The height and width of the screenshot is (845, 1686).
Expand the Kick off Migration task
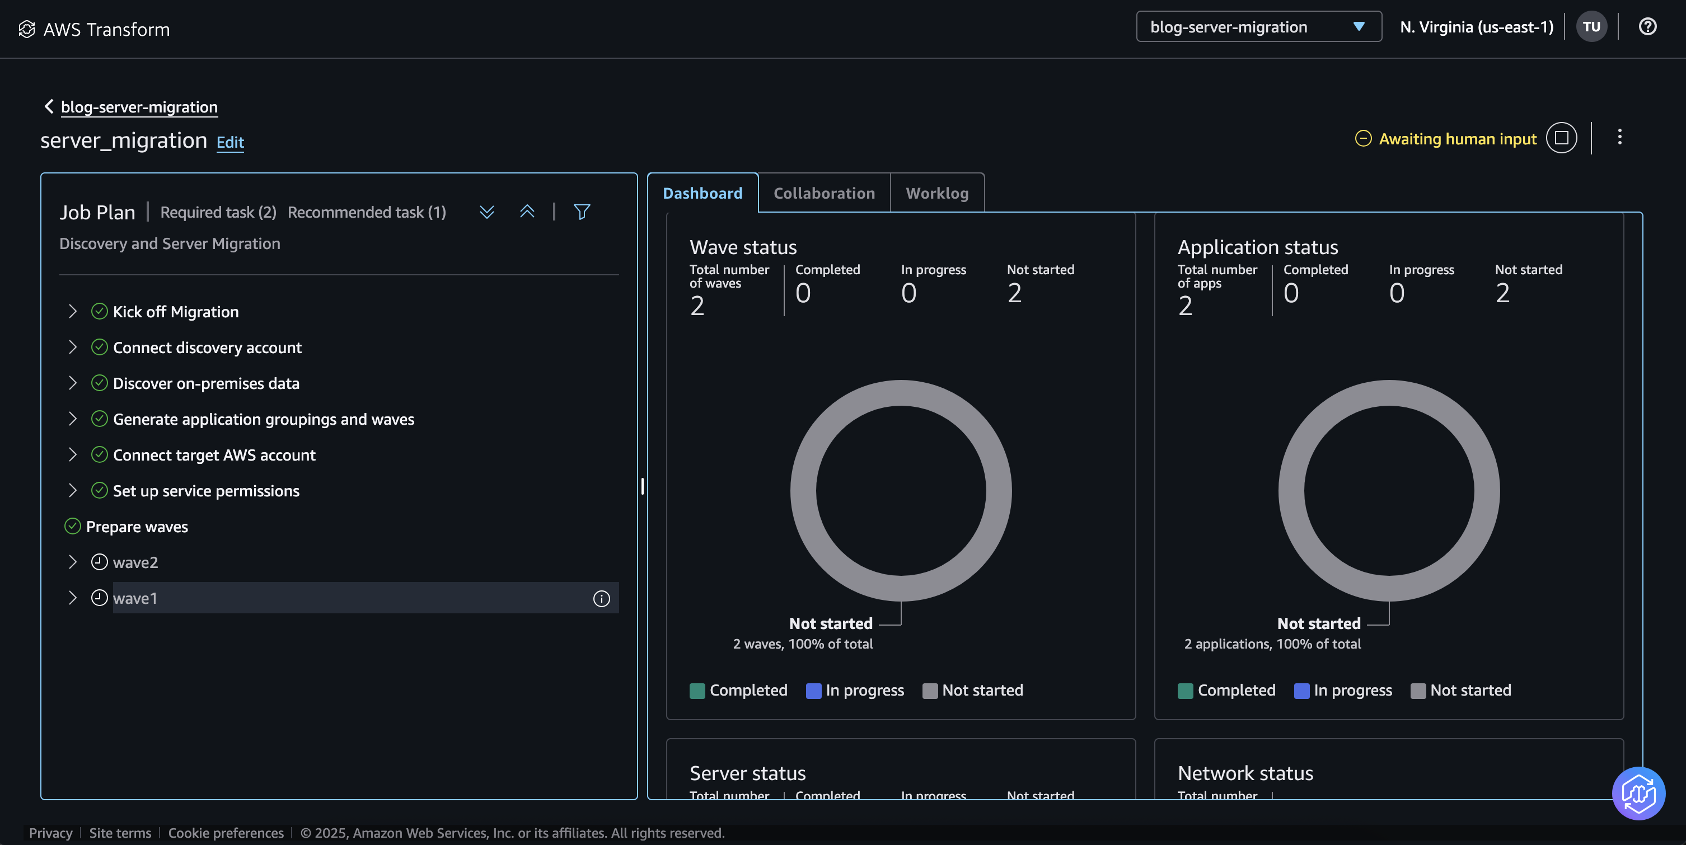[x=73, y=312]
